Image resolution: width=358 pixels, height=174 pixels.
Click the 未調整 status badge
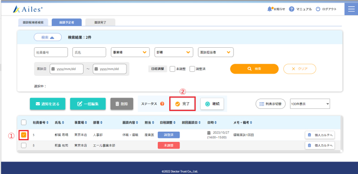pos(169,145)
